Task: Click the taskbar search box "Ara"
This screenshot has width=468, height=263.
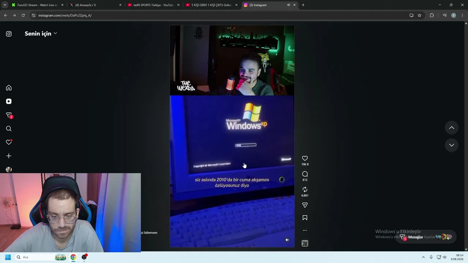Action: pyautogui.click(x=41, y=257)
